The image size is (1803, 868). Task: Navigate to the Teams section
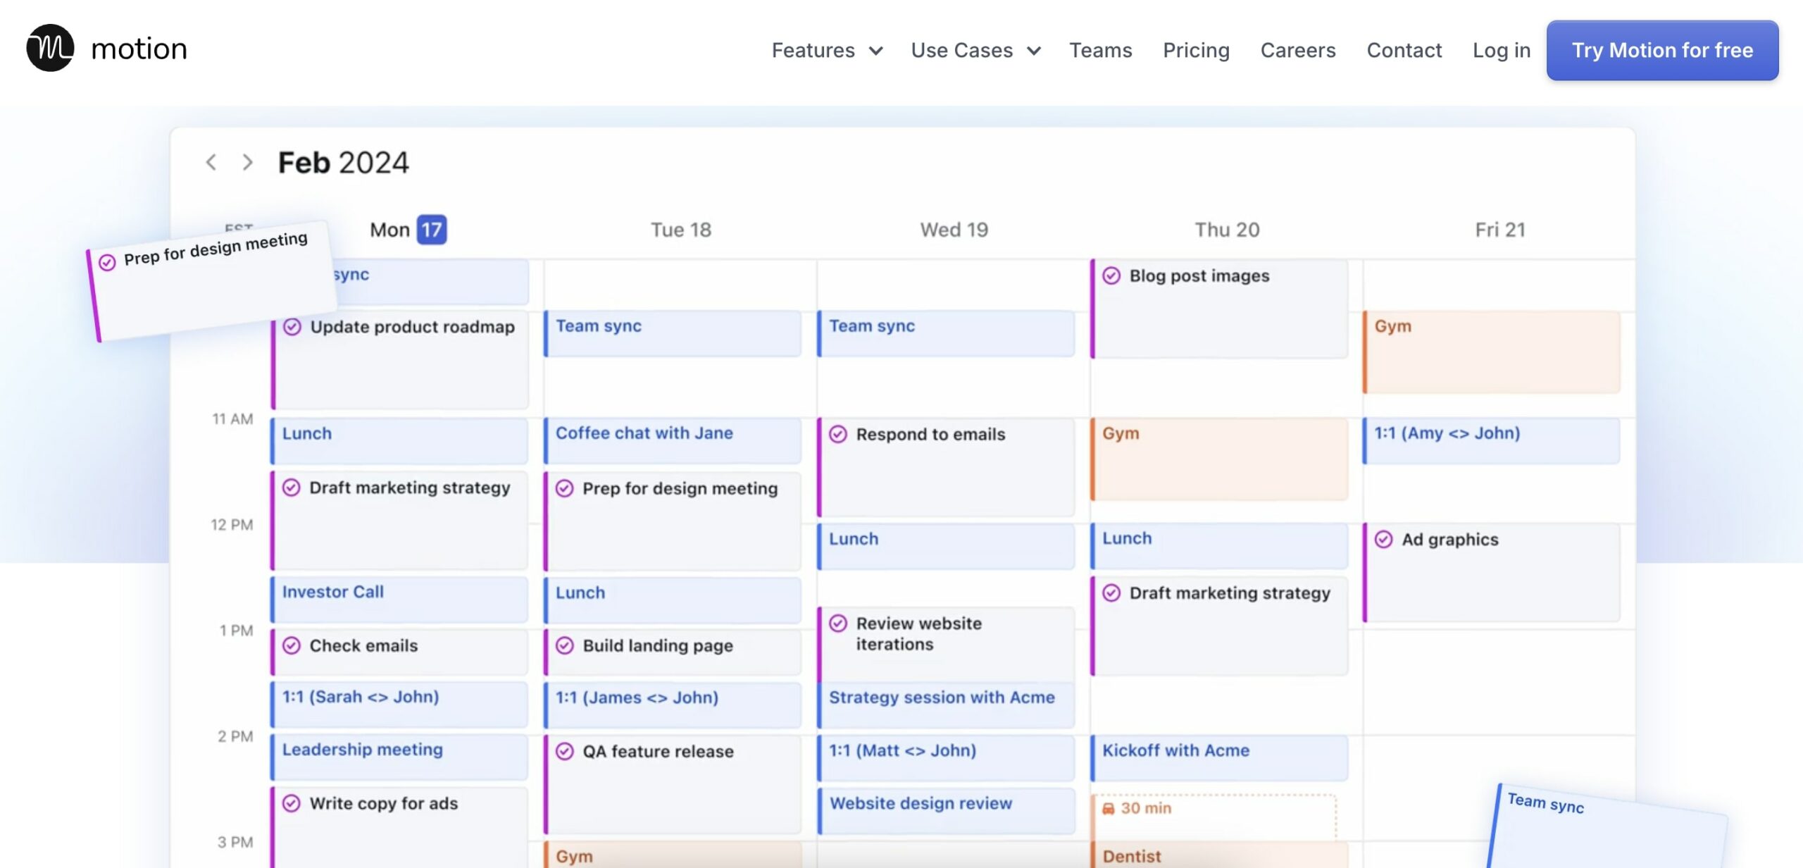pos(1101,50)
